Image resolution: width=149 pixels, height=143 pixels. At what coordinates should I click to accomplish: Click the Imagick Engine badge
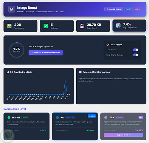click(114, 9)
